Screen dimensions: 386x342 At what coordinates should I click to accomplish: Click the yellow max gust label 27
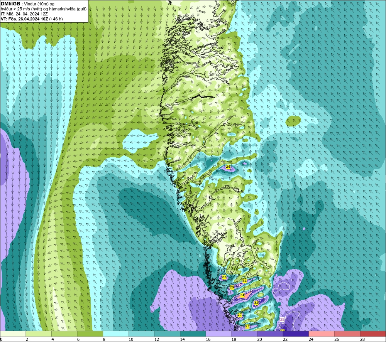pyautogui.click(x=240, y=315)
